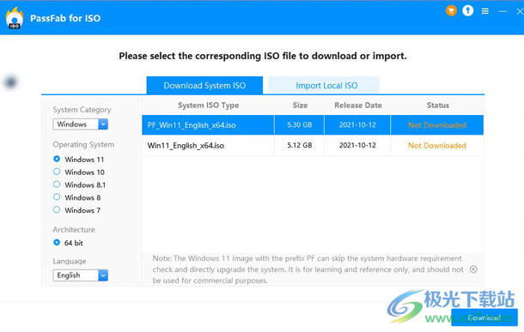Click the 5.30 GB size cell

(x=300, y=124)
